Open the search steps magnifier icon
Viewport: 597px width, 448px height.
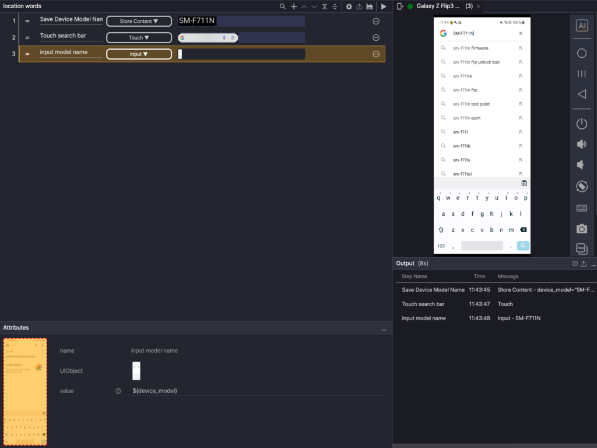point(283,6)
